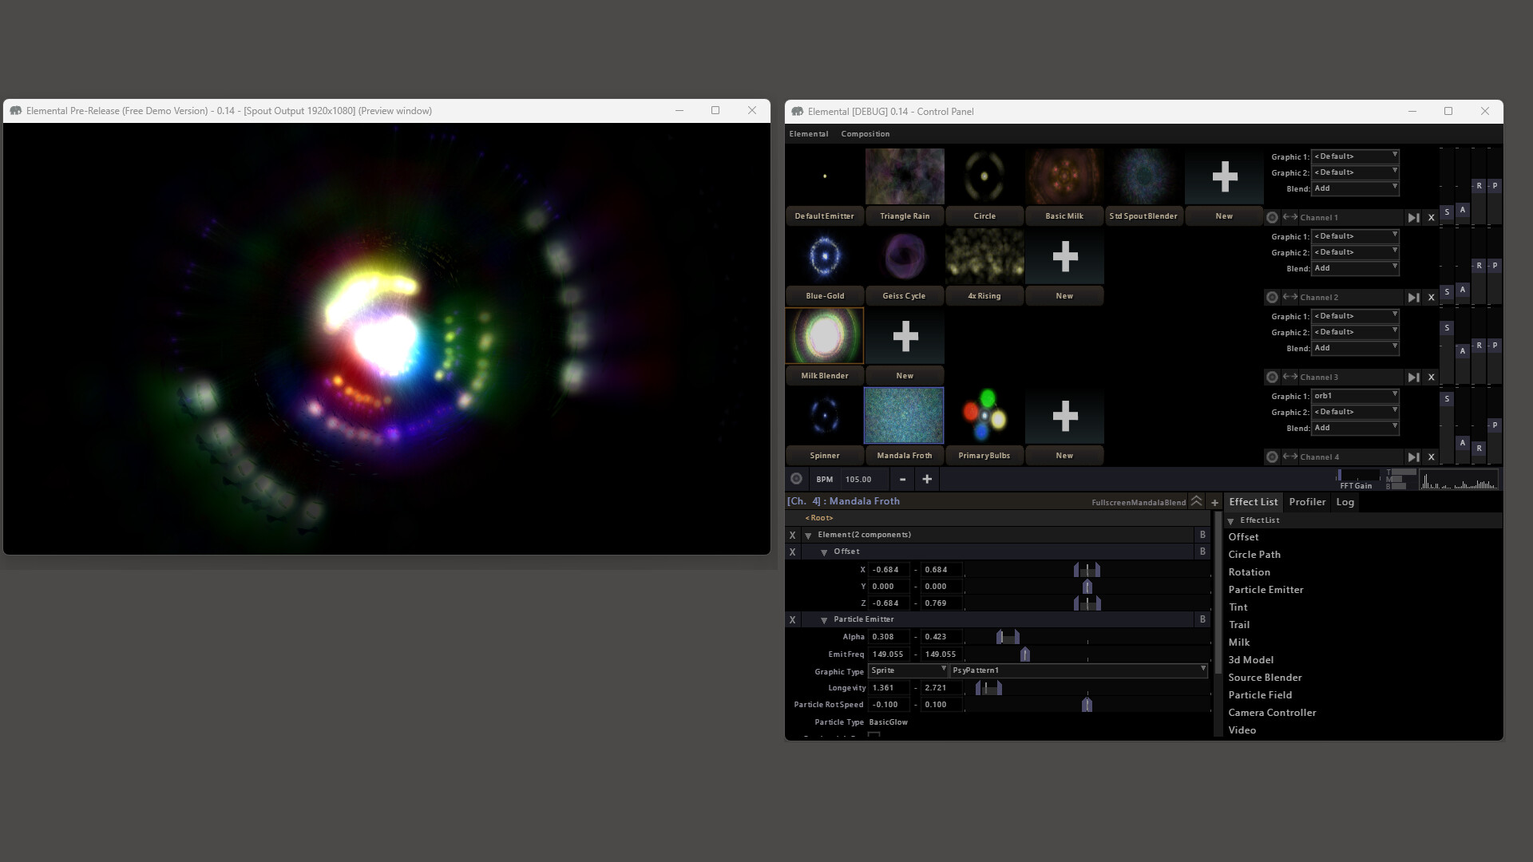Click the + icon next to FullscreenMandalaBlend
Screen dimensions: 1533x862
(1214, 502)
